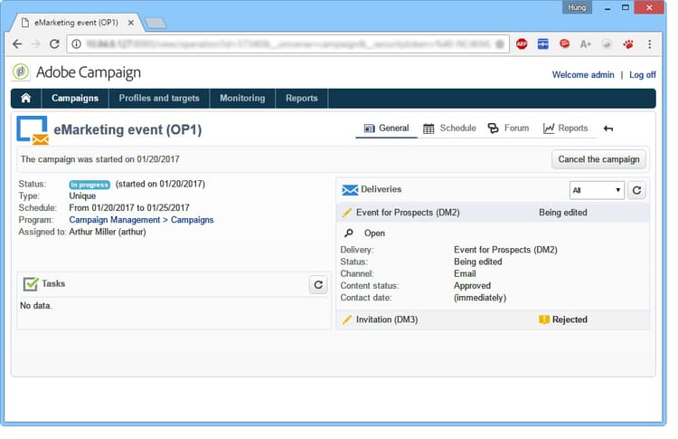This screenshot has height=439, width=678.
Task: Open the Deliveries filter dropdown set to All
Action: coord(597,190)
